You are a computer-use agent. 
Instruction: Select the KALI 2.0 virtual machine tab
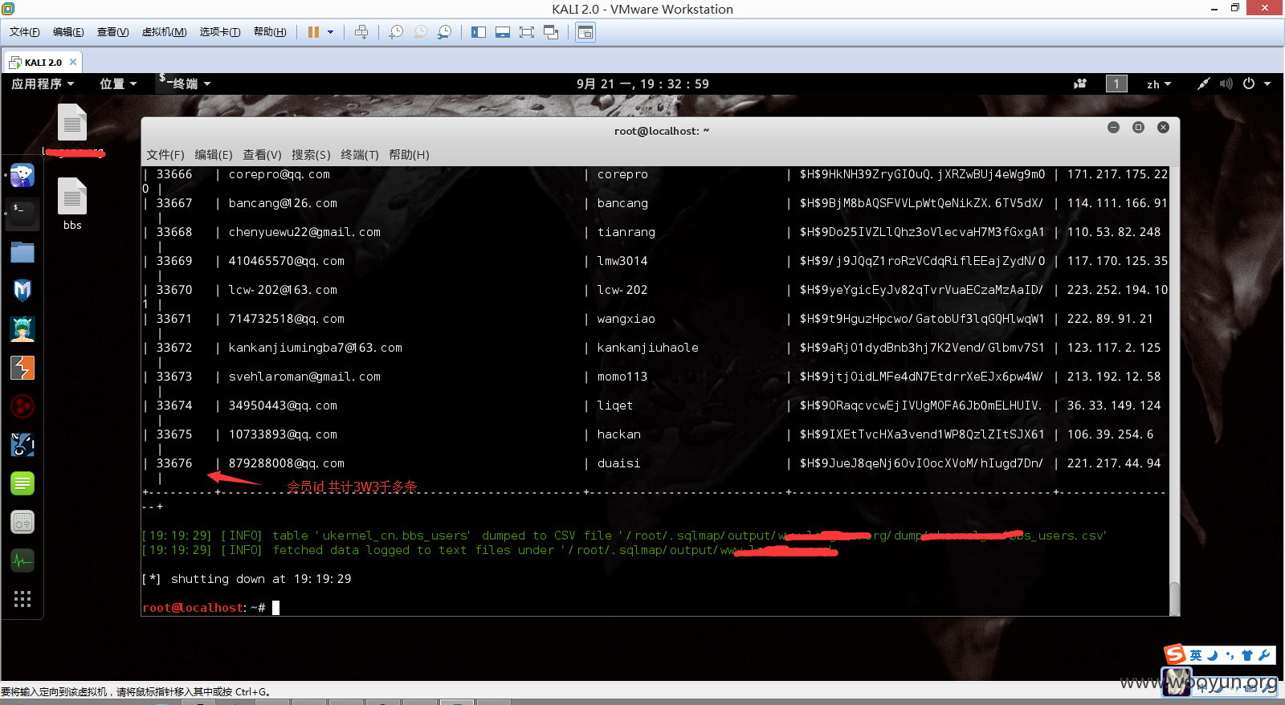point(43,62)
